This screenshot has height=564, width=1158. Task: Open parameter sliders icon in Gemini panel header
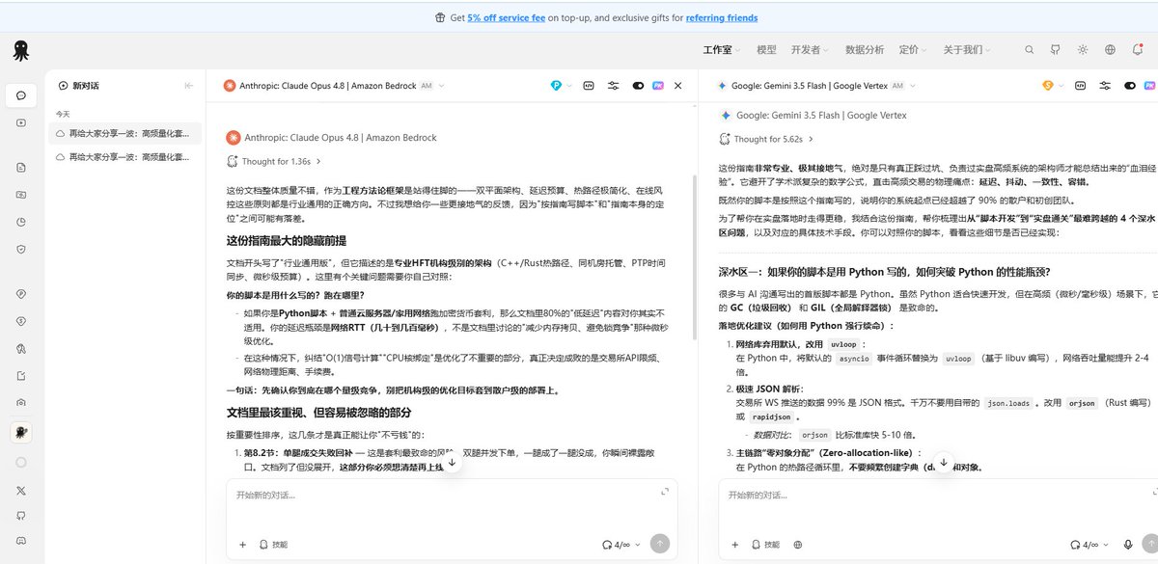coord(1106,86)
